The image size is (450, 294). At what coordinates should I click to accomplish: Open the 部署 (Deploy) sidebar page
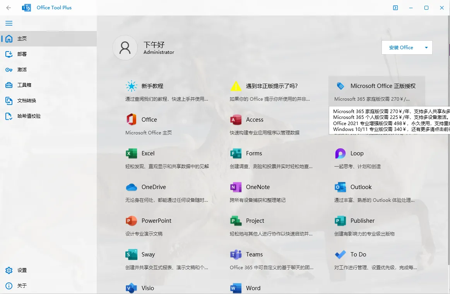pyautogui.click(x=22, y=54)
